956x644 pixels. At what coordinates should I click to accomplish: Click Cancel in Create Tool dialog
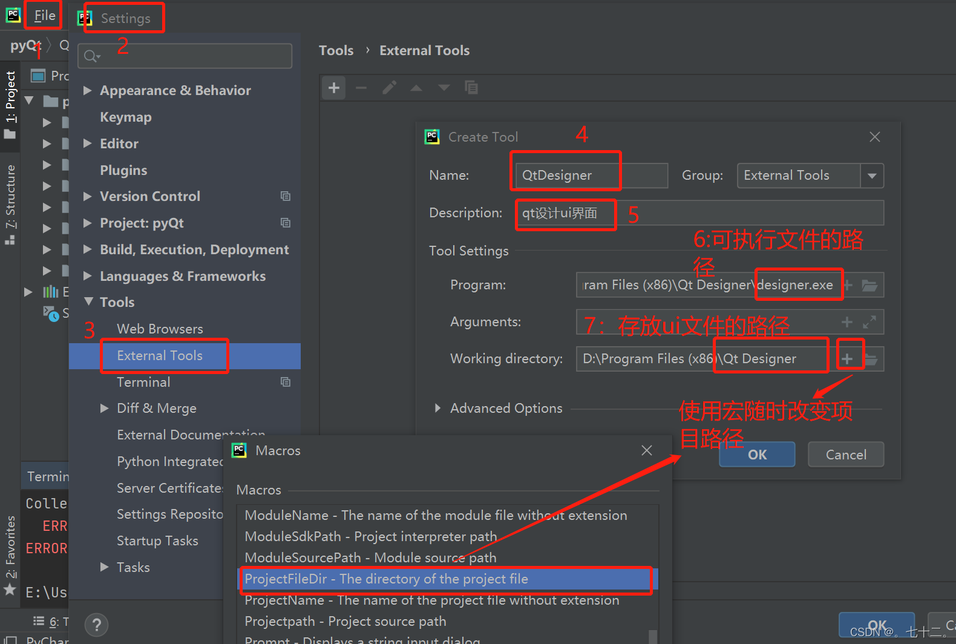click(846, 455)
